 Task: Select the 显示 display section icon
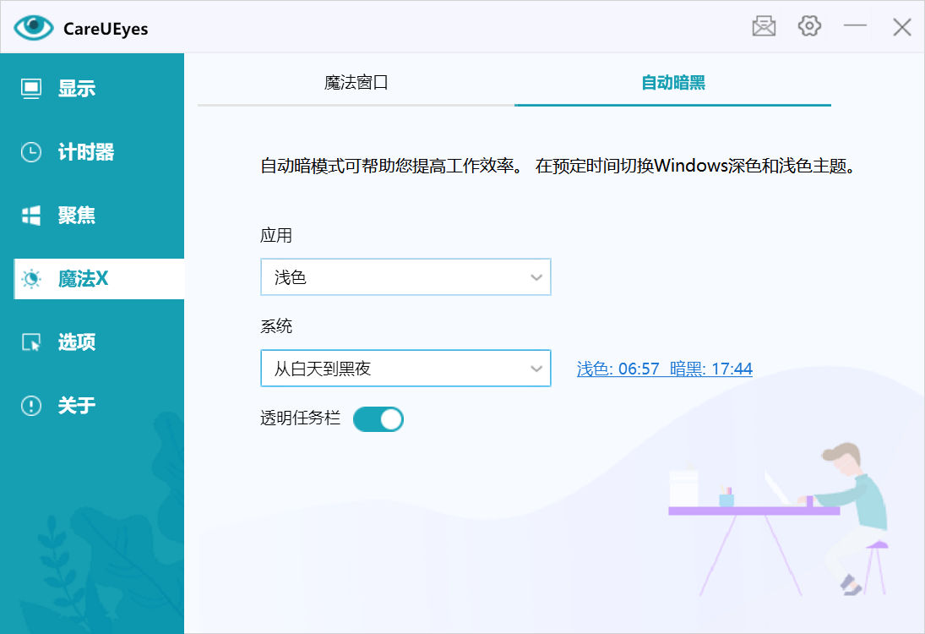click(x=31, y=88)
